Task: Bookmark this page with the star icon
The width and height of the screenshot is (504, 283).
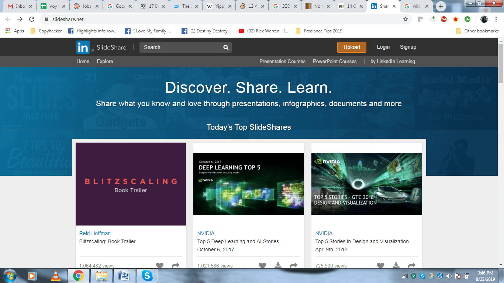Action: [405, 19]
